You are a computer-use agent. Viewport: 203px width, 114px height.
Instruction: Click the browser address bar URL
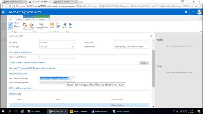point(110,6)
